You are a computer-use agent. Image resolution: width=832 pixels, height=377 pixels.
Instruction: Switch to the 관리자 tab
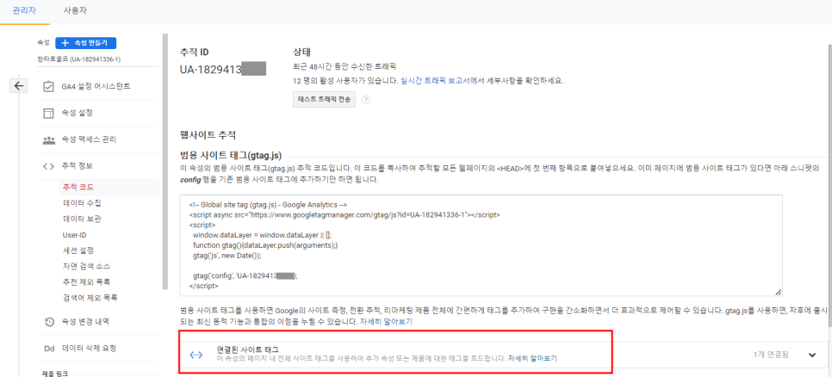[x=24, y=10]
